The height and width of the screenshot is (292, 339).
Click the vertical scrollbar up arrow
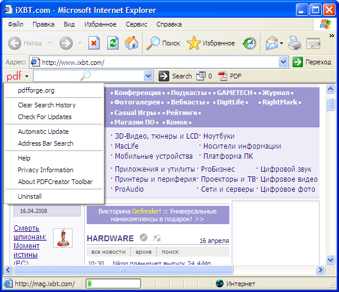coord(330,88)
